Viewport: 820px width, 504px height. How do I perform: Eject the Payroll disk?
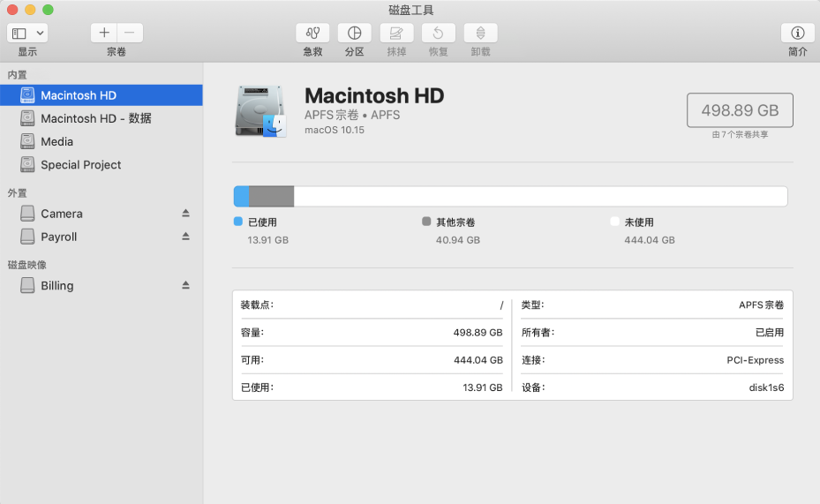point(185,237)
